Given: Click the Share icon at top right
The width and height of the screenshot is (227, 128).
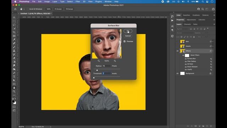Looking at the screenshot, I should [213, 9].
